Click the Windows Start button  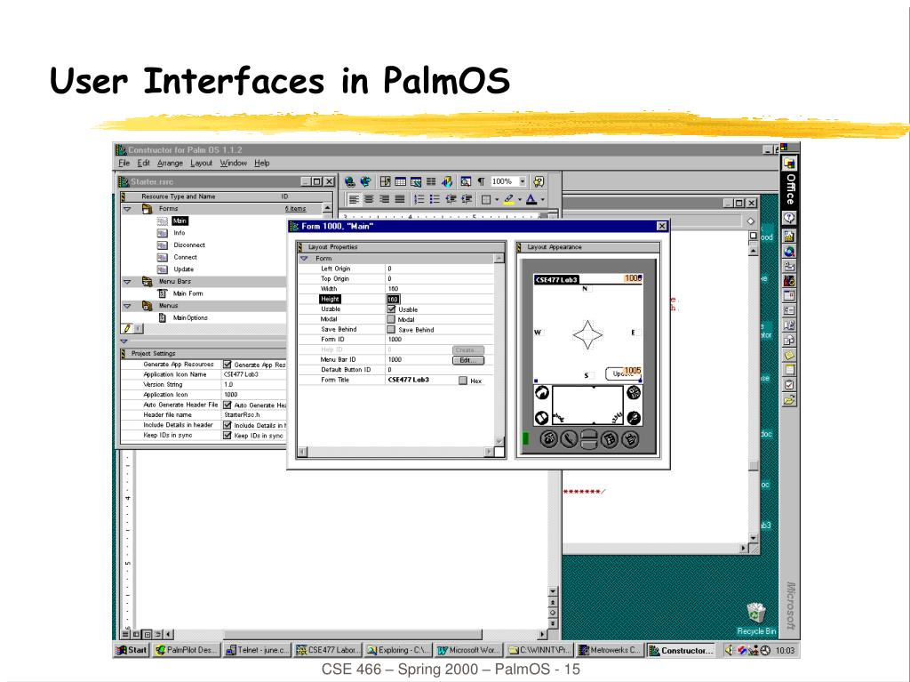pos(132,650)
